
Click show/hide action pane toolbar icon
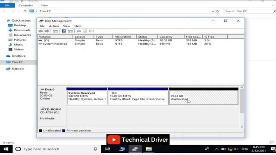[70, 31]
